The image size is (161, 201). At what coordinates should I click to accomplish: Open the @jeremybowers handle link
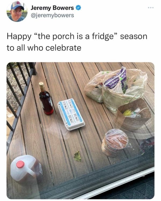52,15
